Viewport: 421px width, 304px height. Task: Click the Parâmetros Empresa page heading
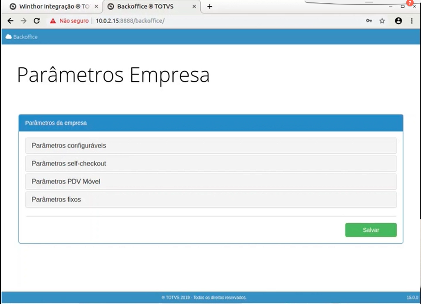(x=113, y=75)
